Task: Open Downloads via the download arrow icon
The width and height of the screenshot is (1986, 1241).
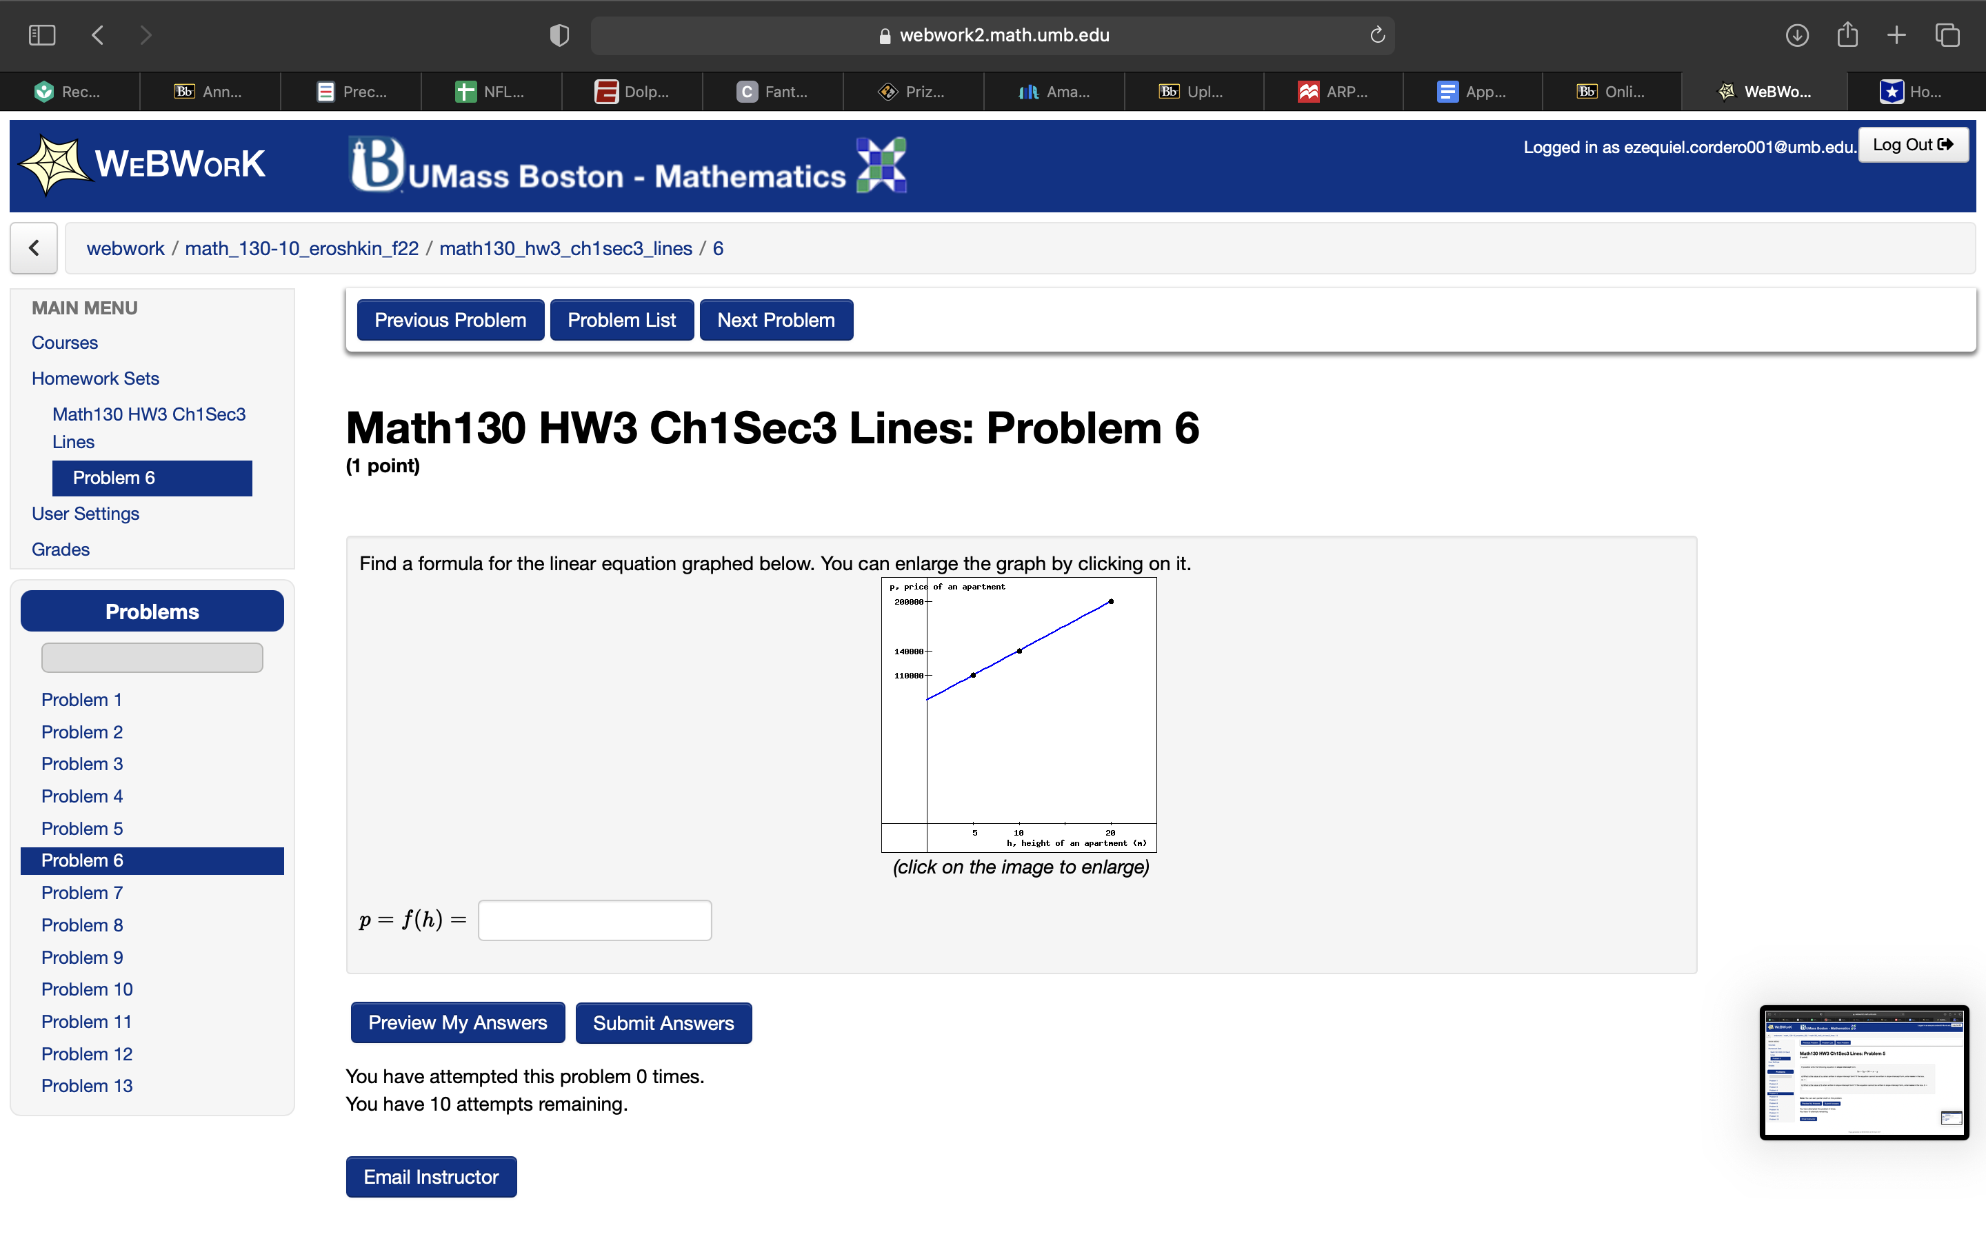Action: coord(1796,34)
